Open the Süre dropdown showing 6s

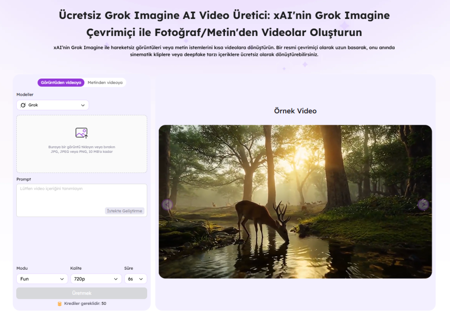pos(135,278)
